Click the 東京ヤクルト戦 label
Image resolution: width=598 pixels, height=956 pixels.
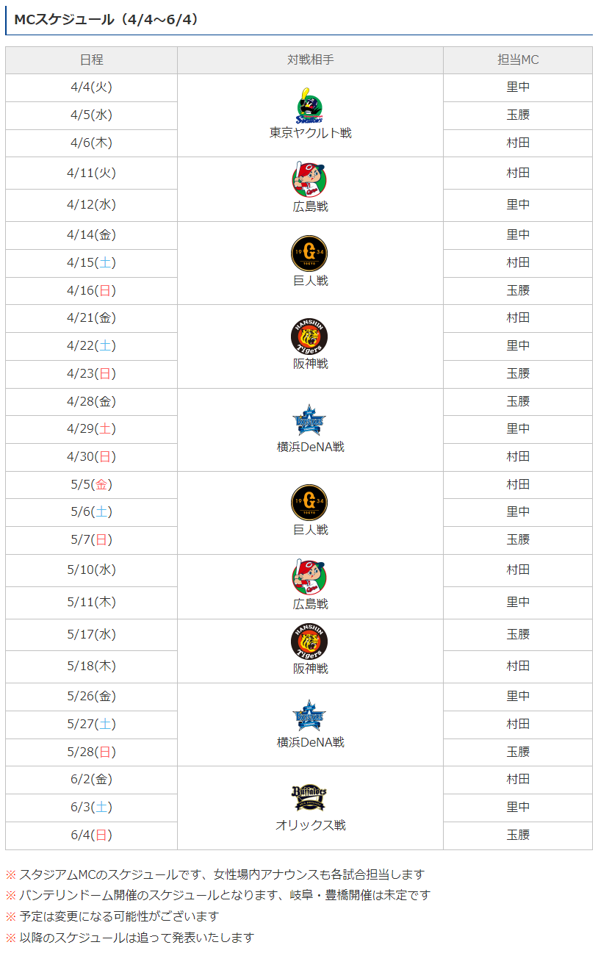pos(310,133)
